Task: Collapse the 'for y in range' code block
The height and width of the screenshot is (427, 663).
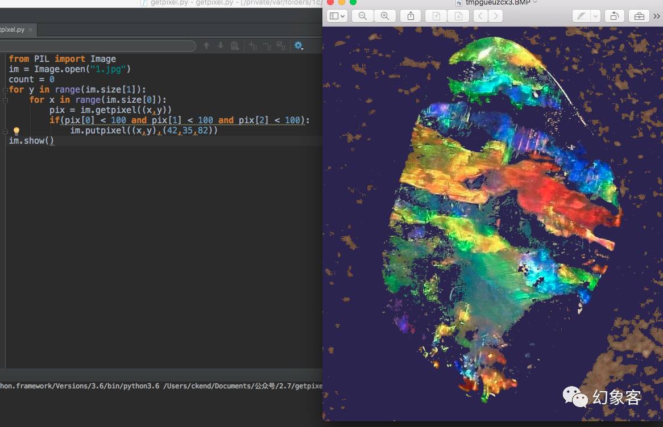Action: point(5,90)
